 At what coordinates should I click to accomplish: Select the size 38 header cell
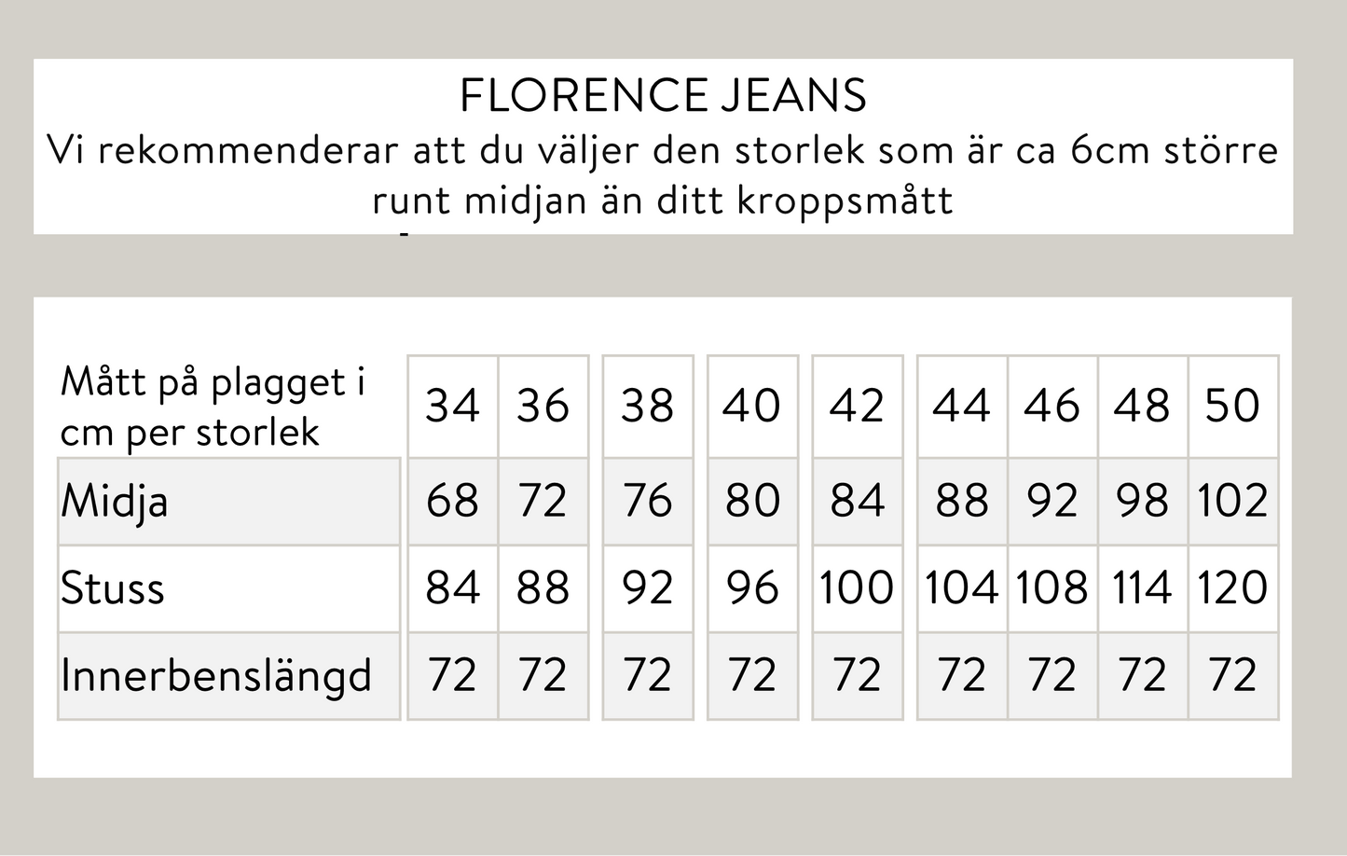(x=647, y=406)
